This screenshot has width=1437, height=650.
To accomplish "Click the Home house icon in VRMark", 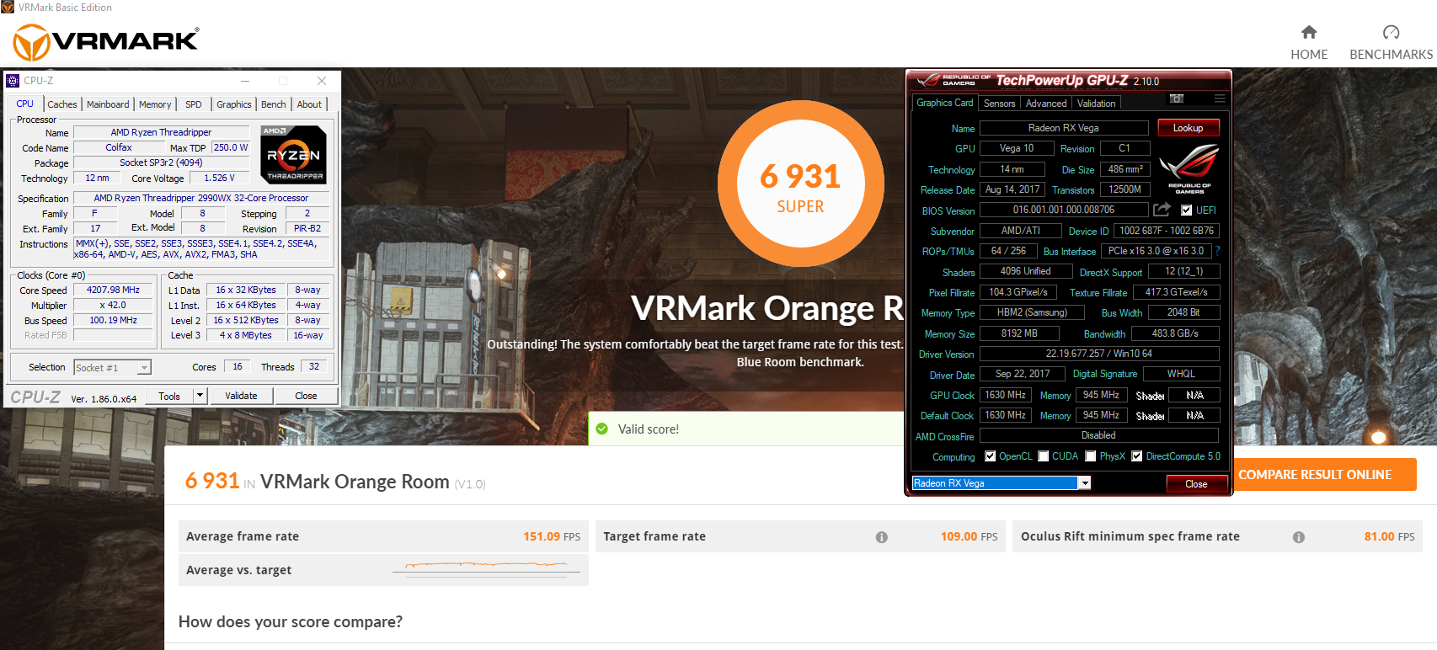I will click(x=1309, y=32).
